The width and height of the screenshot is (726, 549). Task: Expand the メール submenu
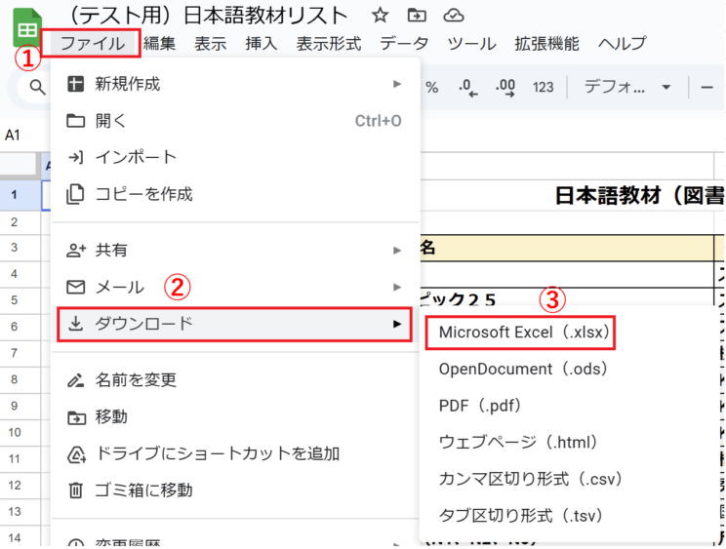coord(235,288)
